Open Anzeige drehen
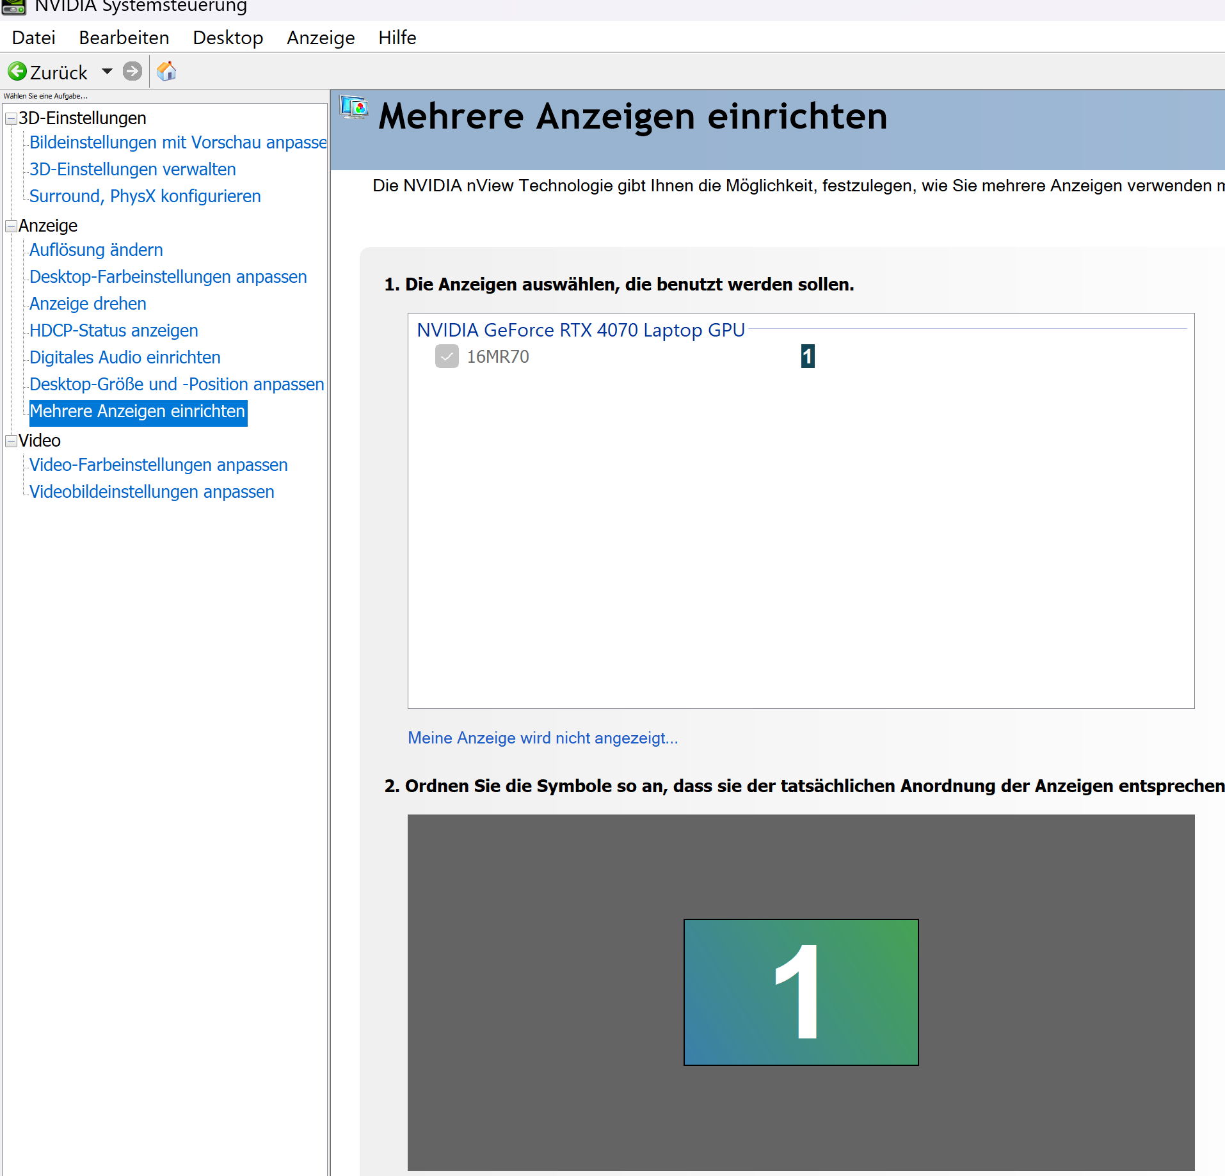1225x1176 pixels. (x=88, y=303)
